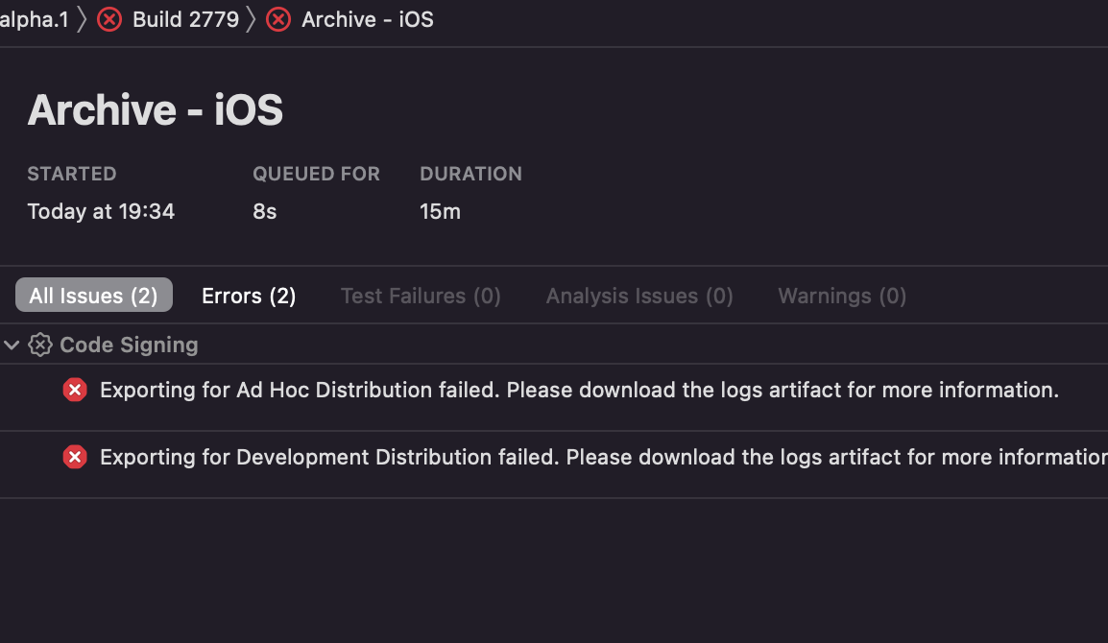Click the error icon on Ad Hoc Distribution issue
Image resolution: width=1108 pixels, height=643 pixels.
[x=75, y=390]
